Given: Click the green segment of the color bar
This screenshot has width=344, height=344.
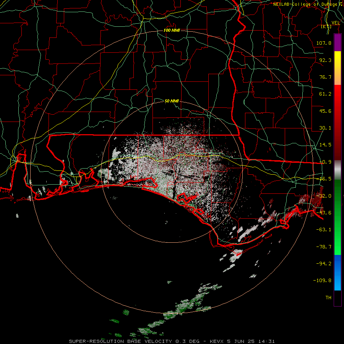Looking at the screenshot, I should 338,217.
